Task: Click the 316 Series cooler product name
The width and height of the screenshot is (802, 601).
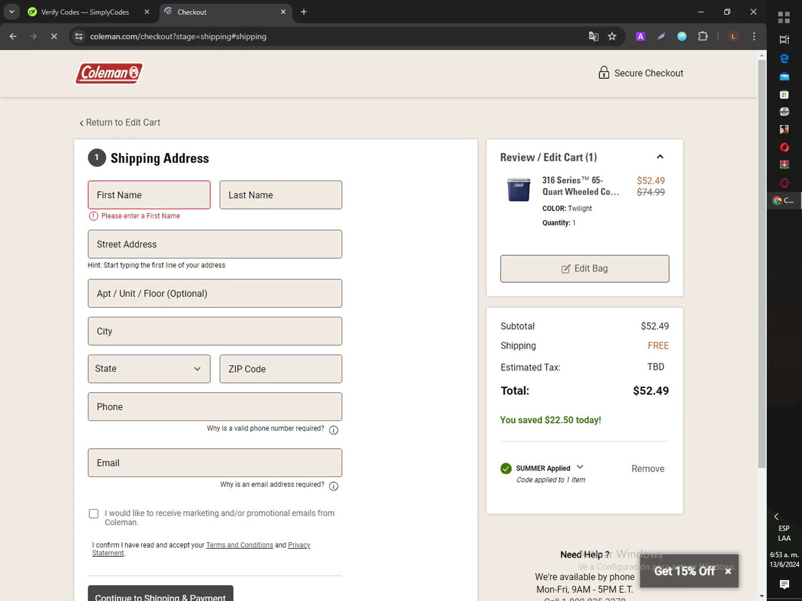Action: (581, 186)
